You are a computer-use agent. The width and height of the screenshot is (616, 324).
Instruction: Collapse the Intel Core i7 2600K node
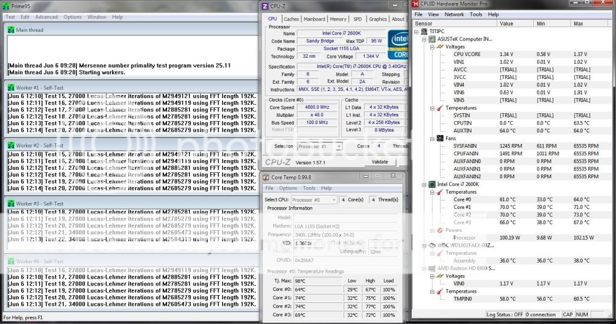(424, 184)
